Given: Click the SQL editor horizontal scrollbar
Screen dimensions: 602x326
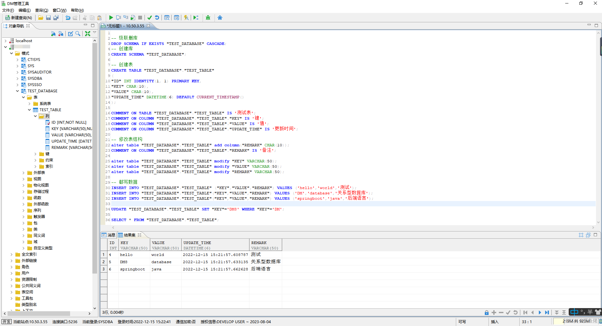Looking at the screenshot, I should click(x=353, y=228).
